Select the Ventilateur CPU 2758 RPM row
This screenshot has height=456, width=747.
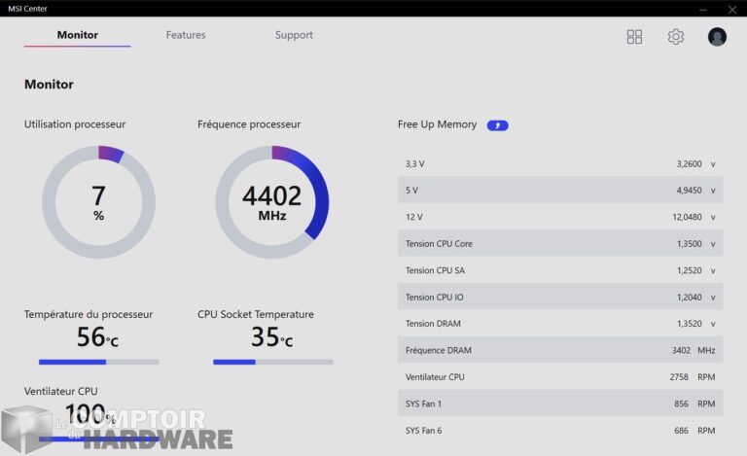coord(560,376)
